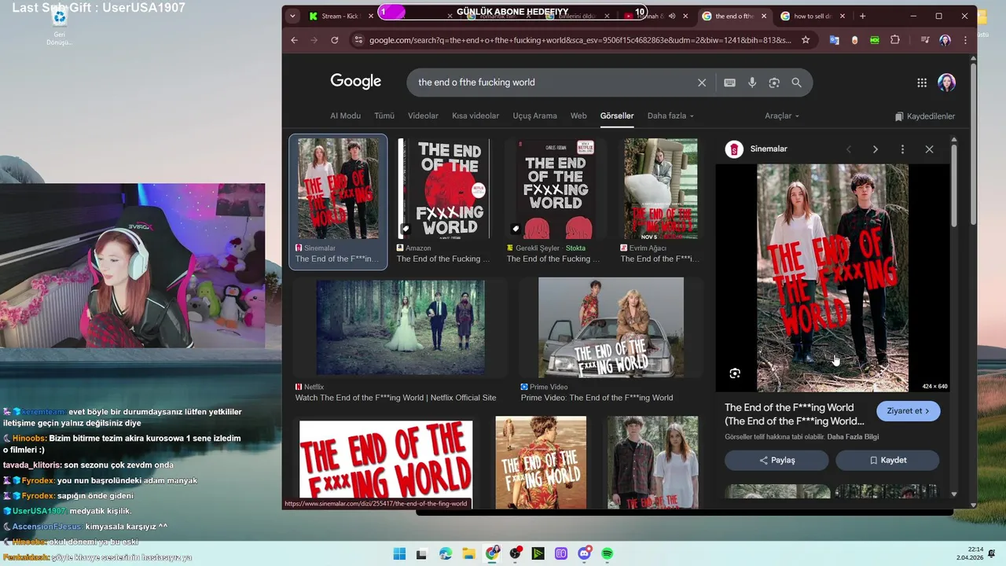Open Google Lens image search

pyautogui.click(x=774, y=83)
